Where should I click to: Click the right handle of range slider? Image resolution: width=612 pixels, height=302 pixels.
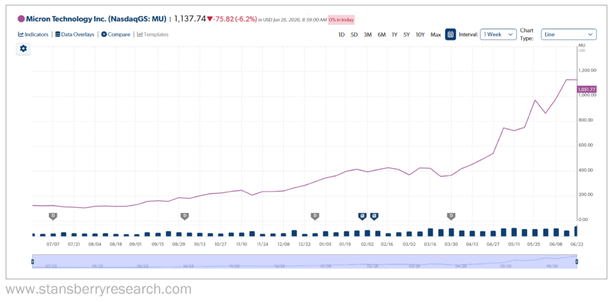tap(577, 261)
